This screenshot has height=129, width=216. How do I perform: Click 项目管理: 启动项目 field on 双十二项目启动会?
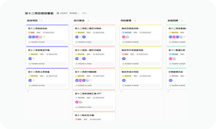point(47,42)
